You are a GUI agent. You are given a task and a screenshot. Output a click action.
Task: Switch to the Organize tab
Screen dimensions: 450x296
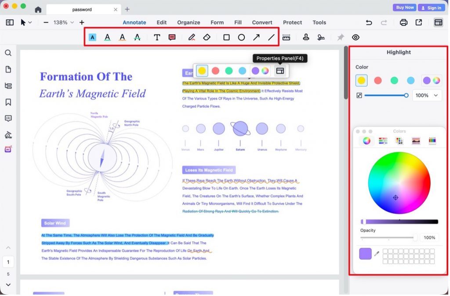click(x=189, y=22)
